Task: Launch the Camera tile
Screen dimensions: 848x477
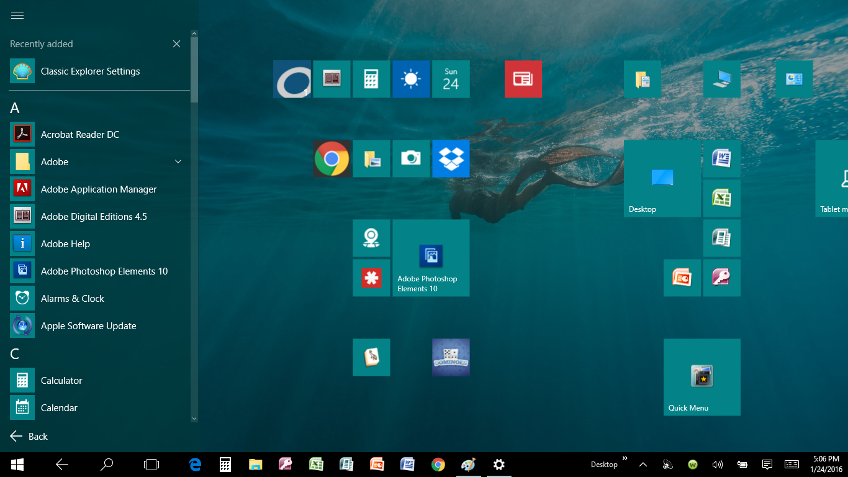Action: pos(411,159)
